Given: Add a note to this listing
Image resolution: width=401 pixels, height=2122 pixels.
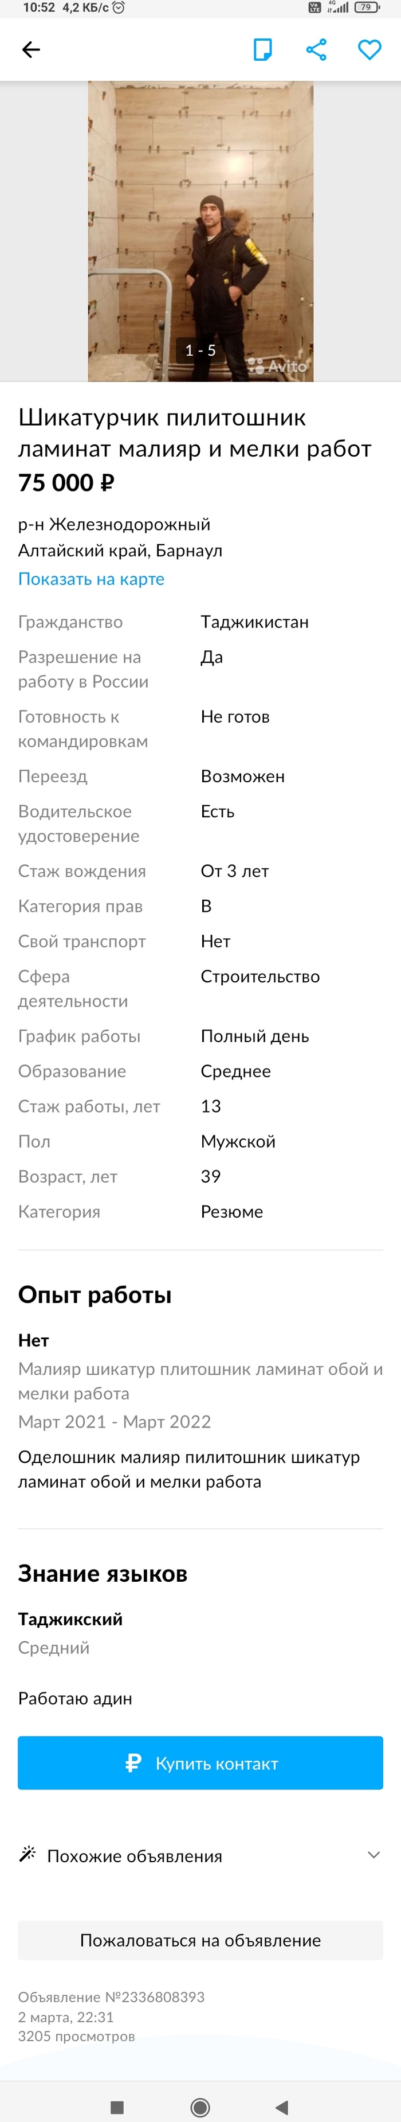Looking at the screenshot, I should coord(263,50).
